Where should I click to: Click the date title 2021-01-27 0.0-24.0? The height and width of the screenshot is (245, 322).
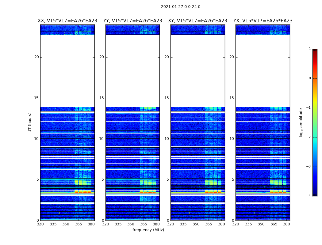coord(180,7)
